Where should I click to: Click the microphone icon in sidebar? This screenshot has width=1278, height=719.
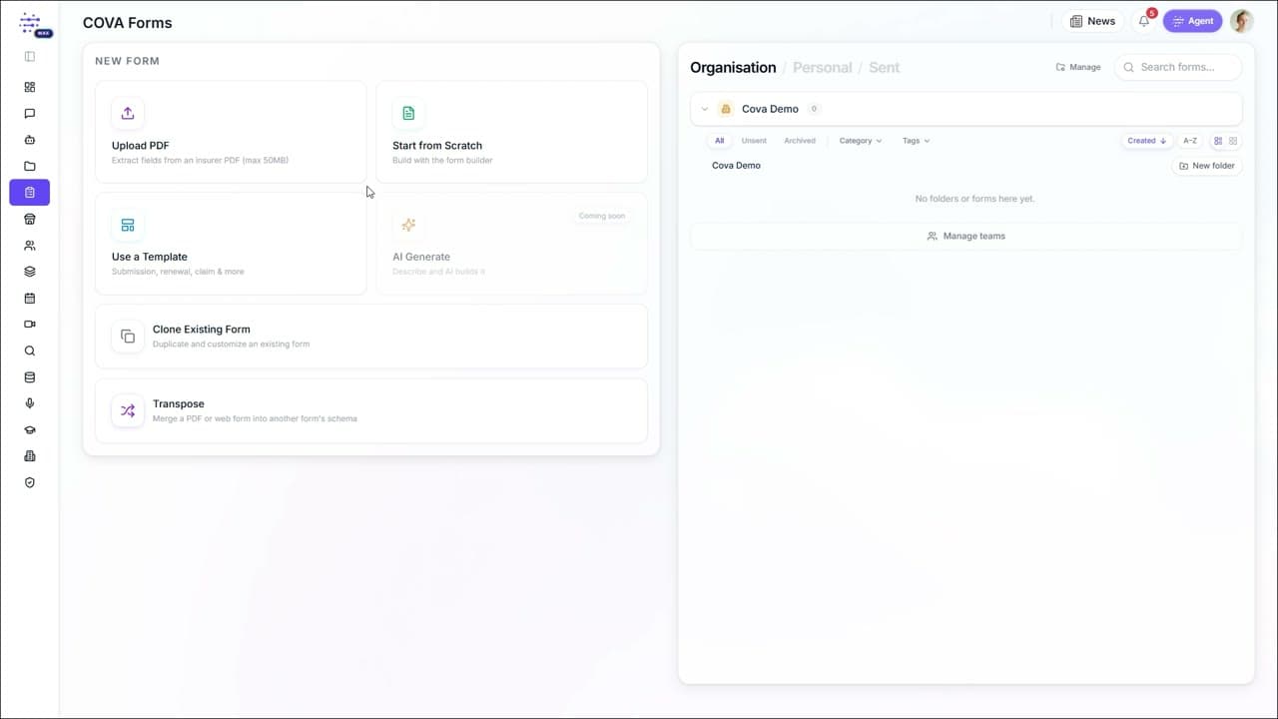tap(30, 403)
